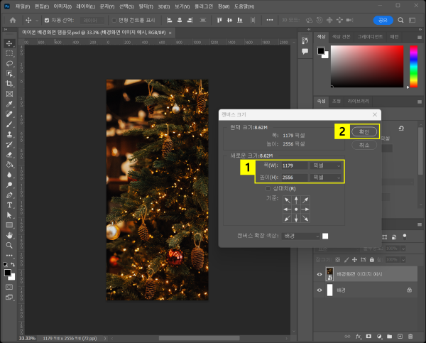Select the Eyedropper tool
Screen dimensions: 426x343
click(x=9, y=104)
